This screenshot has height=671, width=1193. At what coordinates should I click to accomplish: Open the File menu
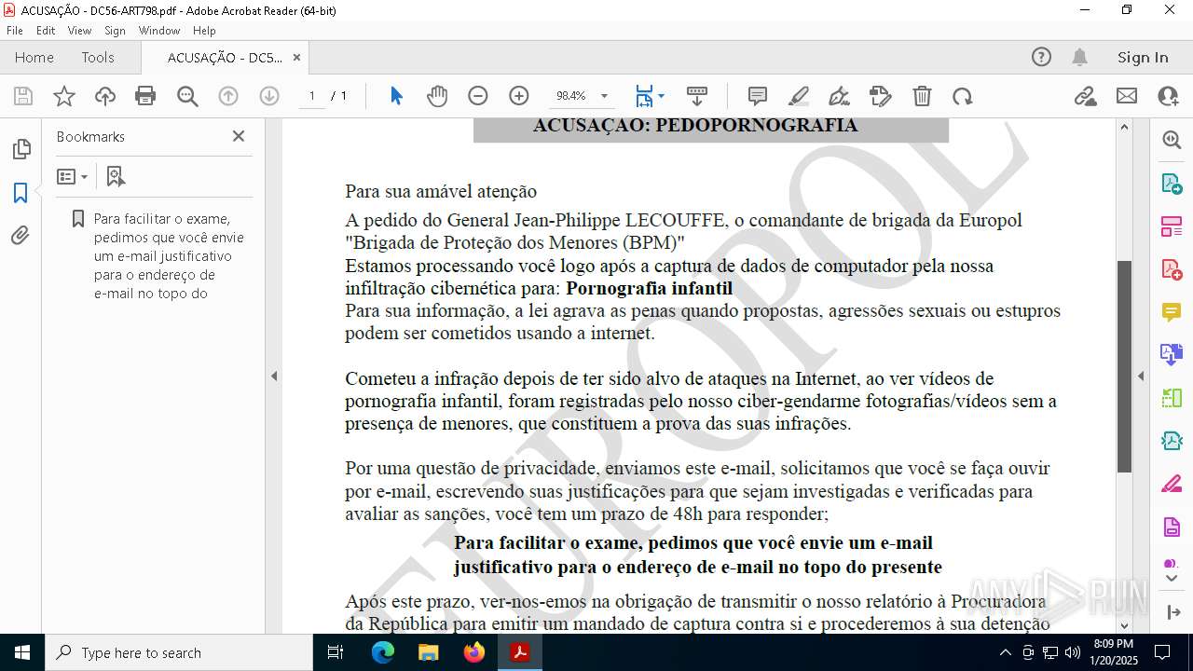[x=15, y=31]
